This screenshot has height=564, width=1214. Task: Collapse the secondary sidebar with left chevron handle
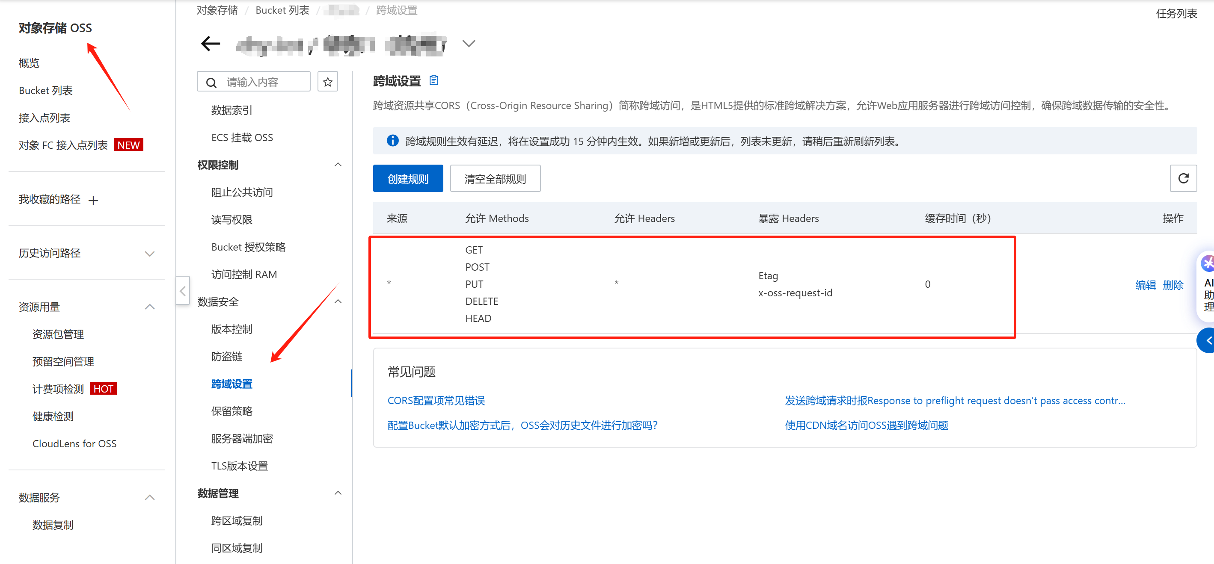click(183, 290)
